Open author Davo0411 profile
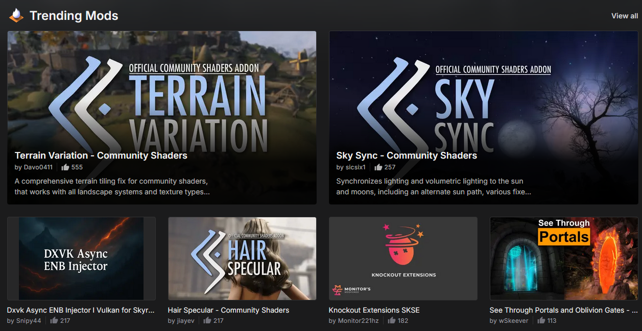The width and height of the screenshot is (642, 331). click(x=38, y=167)
